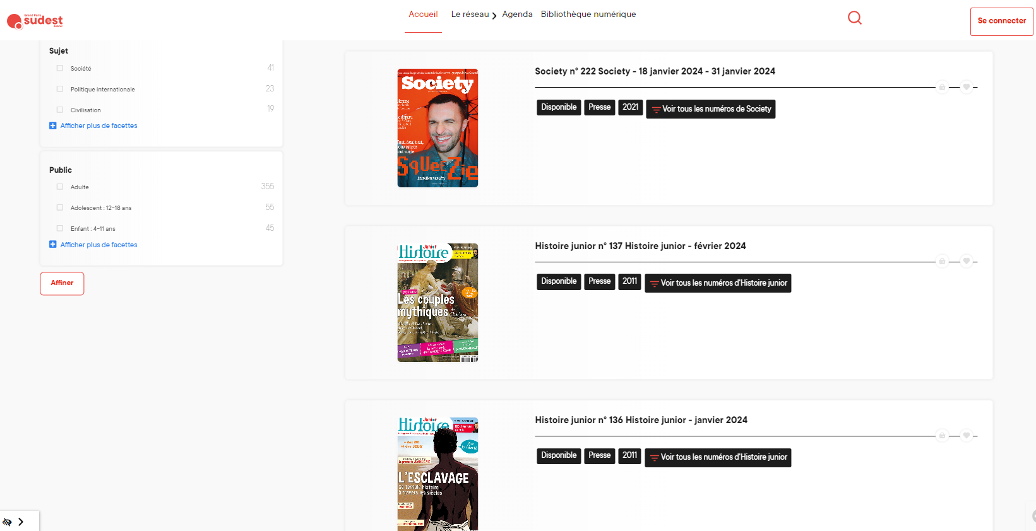Open Histoire junior n° 136 title link
This screenshot has width=1036, height=531.
point(641,420)
